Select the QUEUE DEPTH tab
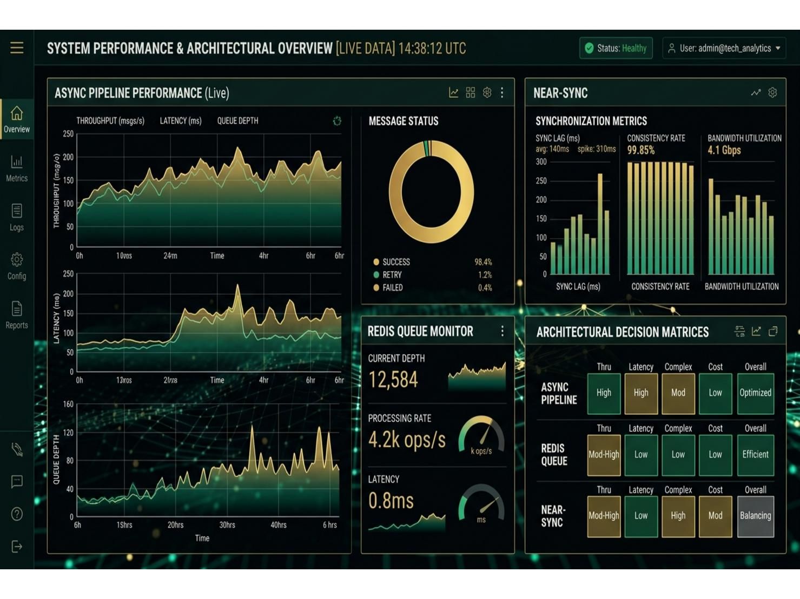Screen dimensions: 800x599 237,121
